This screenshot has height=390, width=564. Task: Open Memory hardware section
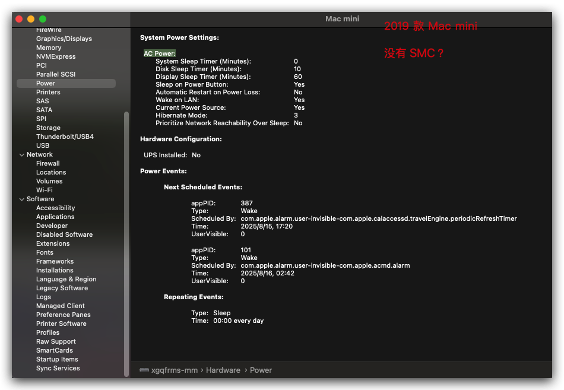point(49,47)
